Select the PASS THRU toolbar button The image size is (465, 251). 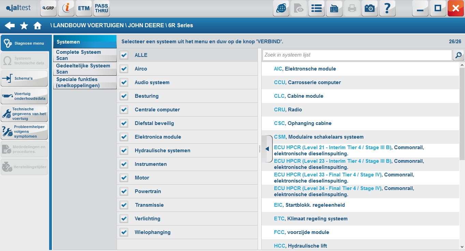click(x=101, y=8)
